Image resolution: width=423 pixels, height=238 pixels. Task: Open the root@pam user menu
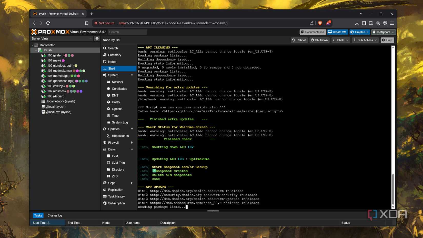384,32
